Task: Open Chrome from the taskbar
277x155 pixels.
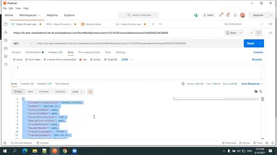Action: point(64,151)
